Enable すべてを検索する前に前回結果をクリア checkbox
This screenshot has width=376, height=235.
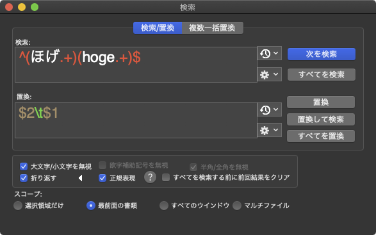(166, 177)
